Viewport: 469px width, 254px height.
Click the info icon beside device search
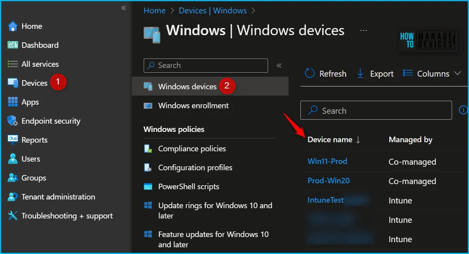463,110
